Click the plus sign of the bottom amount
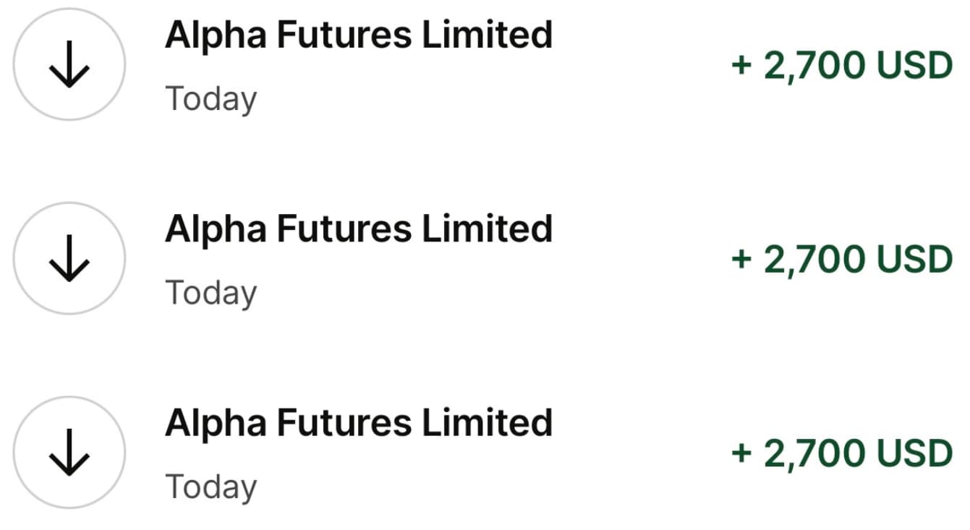Viewport: 970px width, 530px height. click(742, 453)
